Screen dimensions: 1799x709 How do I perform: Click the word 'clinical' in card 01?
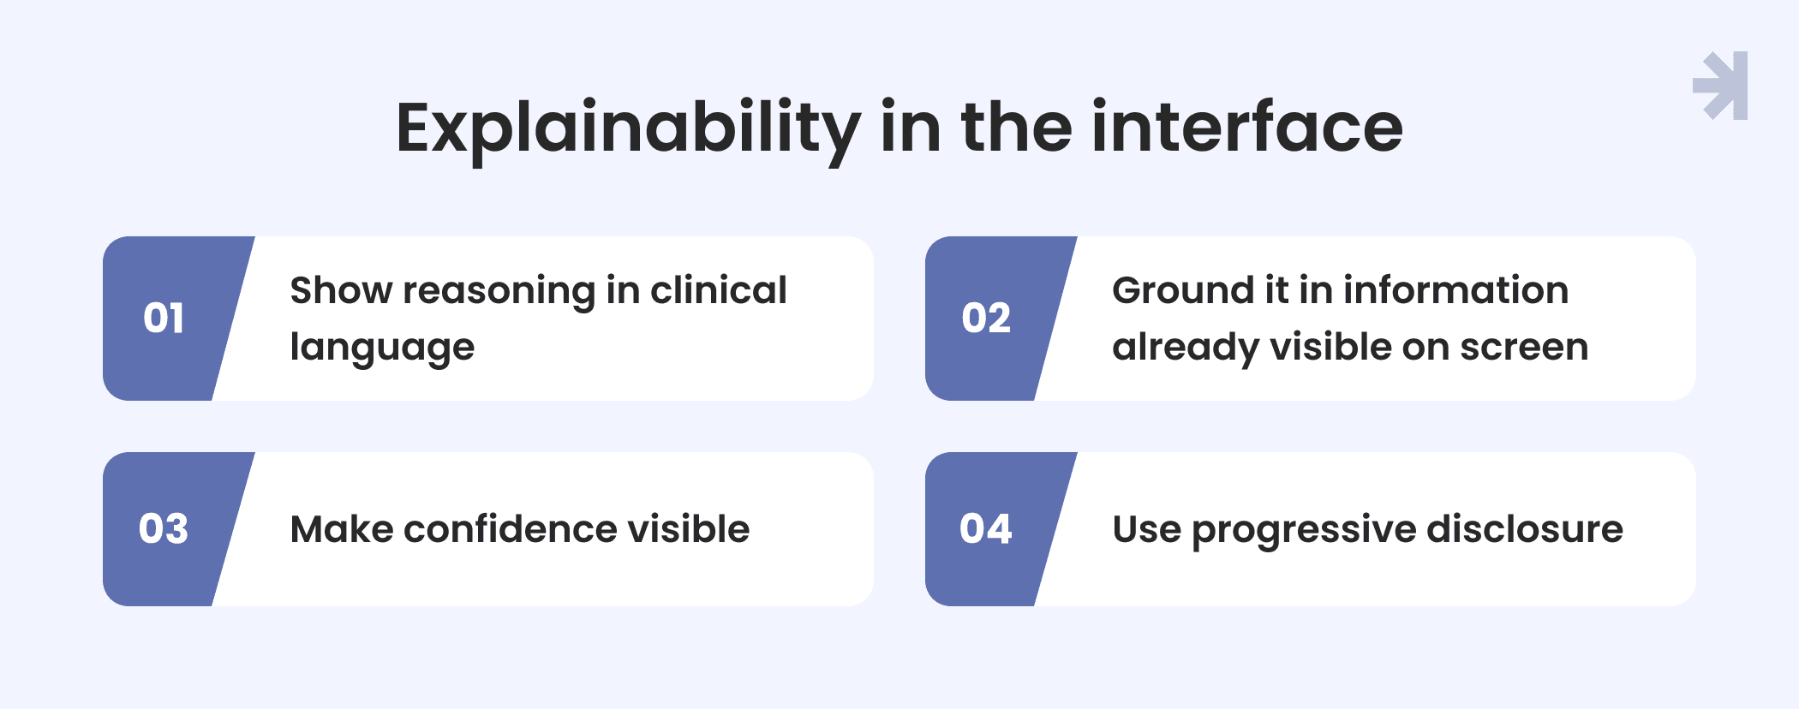point(719,290)
